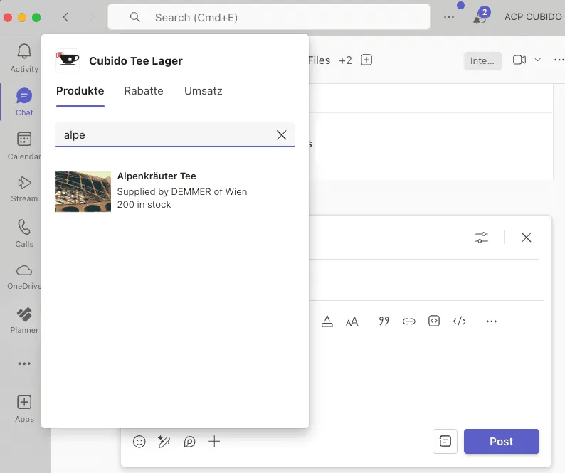Viewport: 565px width, 473px height.
Task: Open the Activity feed in sidebar
Action: click(24, 58)
